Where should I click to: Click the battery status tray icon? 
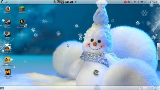point(142,2)
